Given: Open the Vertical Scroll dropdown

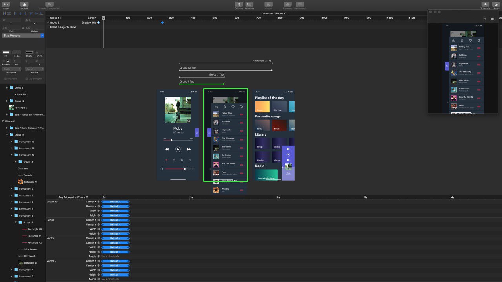Looking at the screenshot, I should (x=35, y=69).
